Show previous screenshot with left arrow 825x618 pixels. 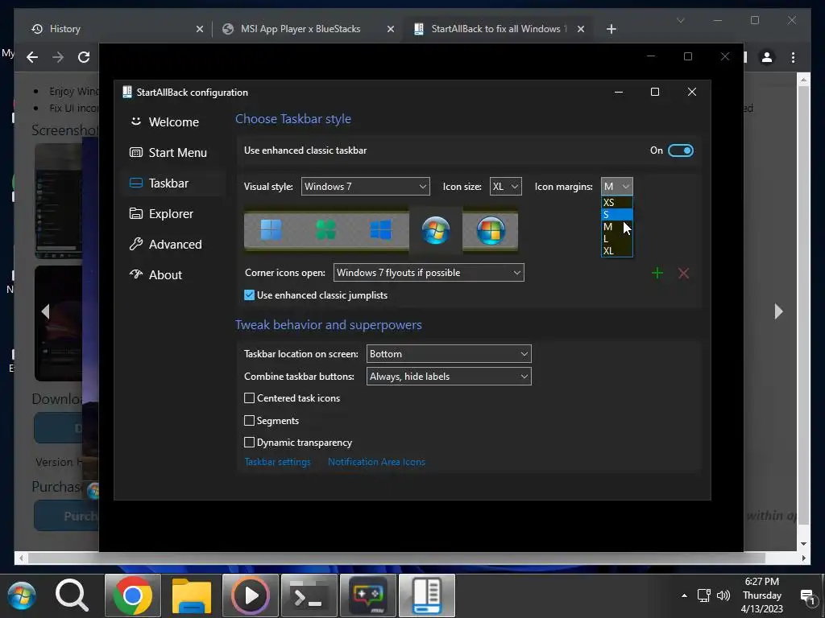(x=45, y=311)
